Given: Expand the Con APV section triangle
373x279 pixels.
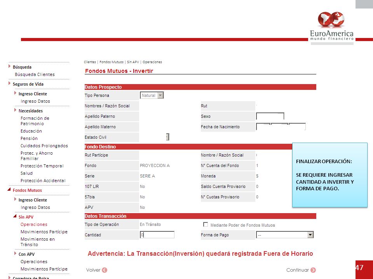Looking at the screenshot, I should [16, 253].
